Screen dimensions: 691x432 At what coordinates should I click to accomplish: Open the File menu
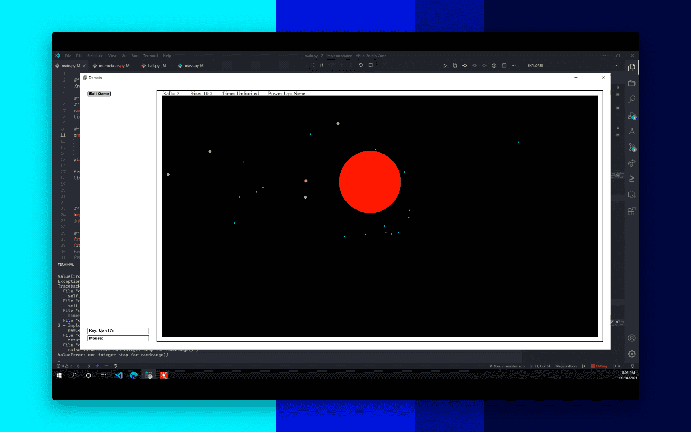tap(68, 56)
